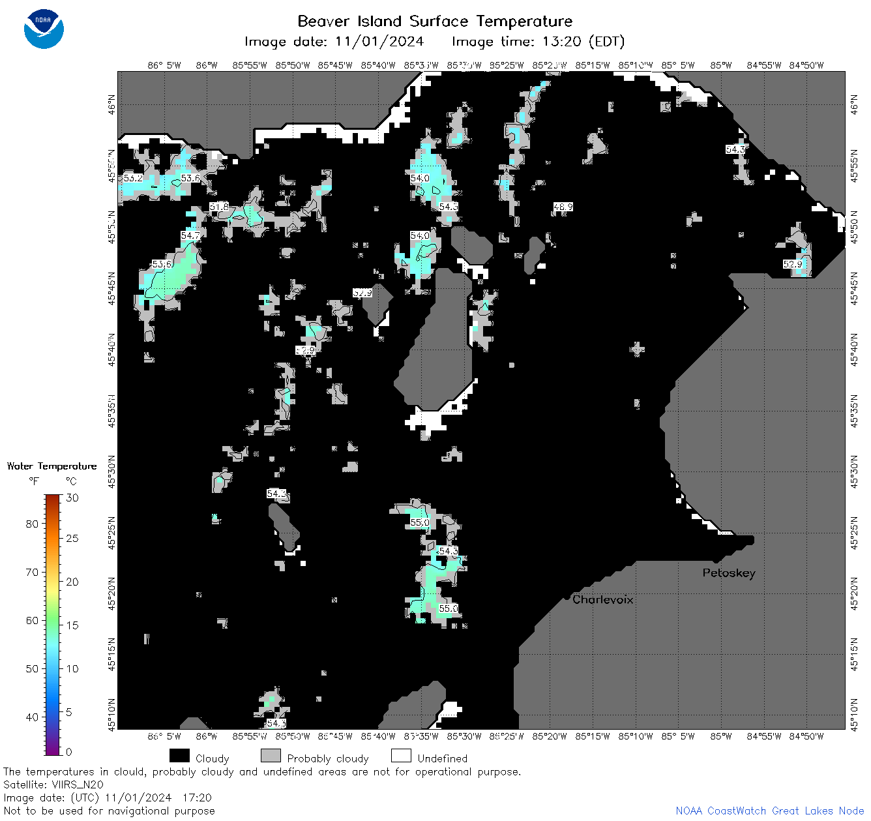Click the °C unit label on scale
The image size is (871, 821).
click(71, 481)
